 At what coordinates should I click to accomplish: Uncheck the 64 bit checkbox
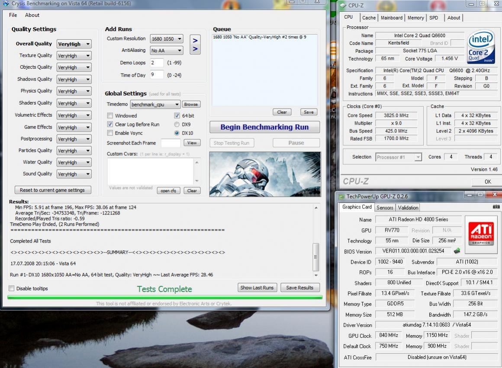tap(177, 115)
